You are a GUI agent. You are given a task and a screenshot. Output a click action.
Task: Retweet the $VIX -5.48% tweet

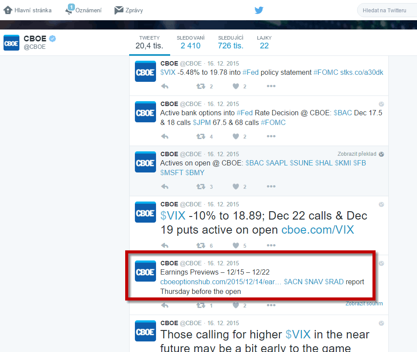(201, 86)
